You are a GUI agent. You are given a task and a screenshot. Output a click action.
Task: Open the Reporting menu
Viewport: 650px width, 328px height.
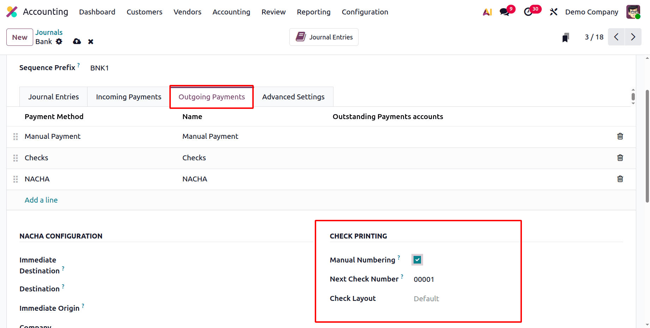tap(313, 12)
